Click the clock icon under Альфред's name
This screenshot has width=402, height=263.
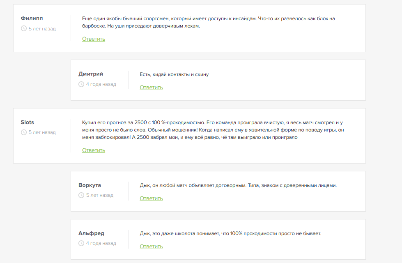[x=81, y=243]
